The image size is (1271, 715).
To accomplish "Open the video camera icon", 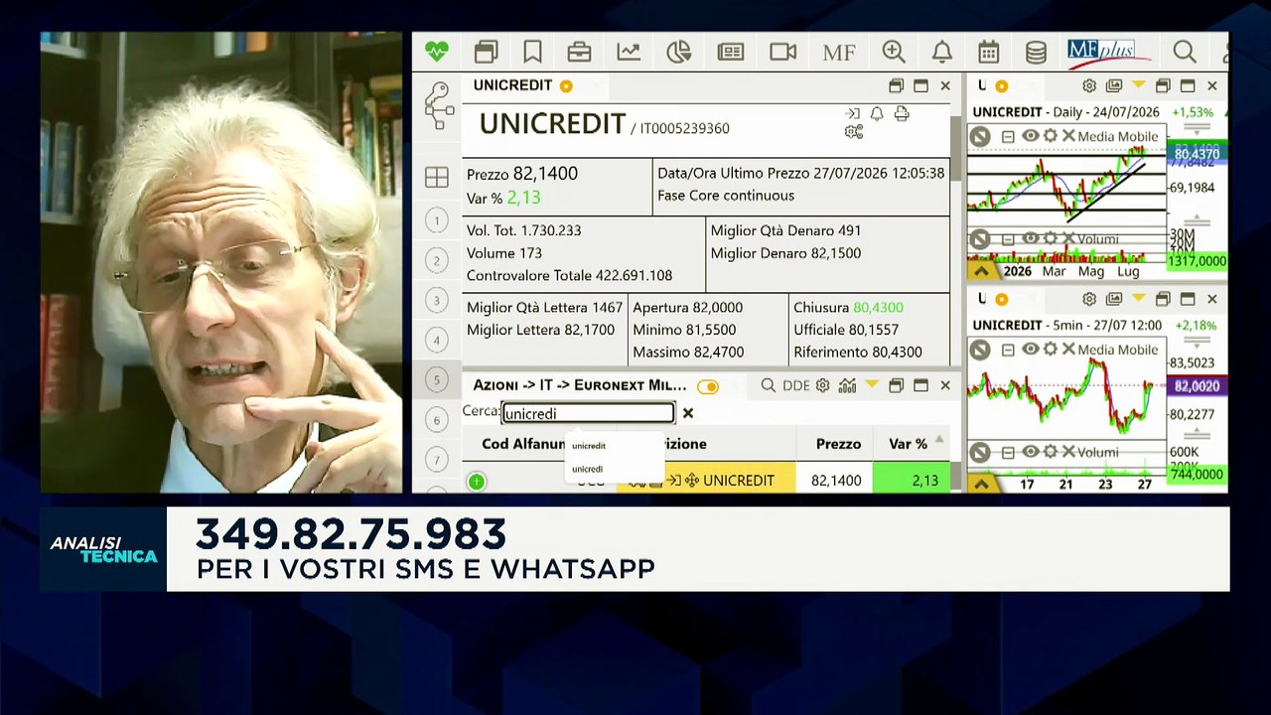I will coord(783,52).
